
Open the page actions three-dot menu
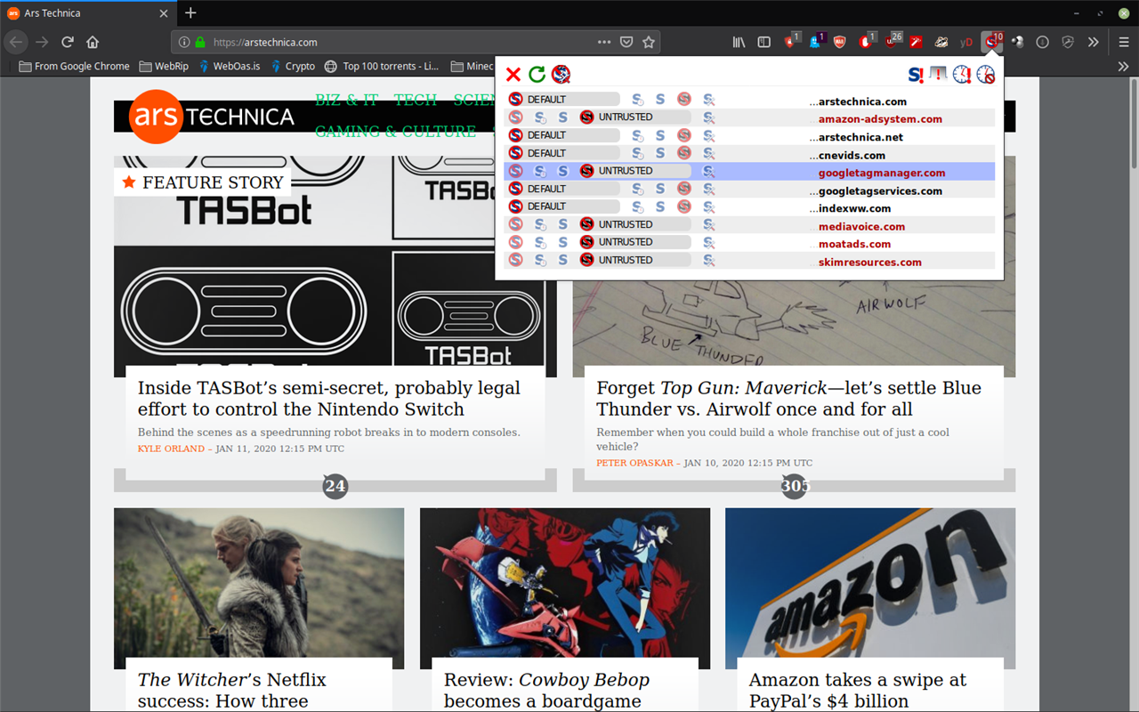[x=604, y=42]
